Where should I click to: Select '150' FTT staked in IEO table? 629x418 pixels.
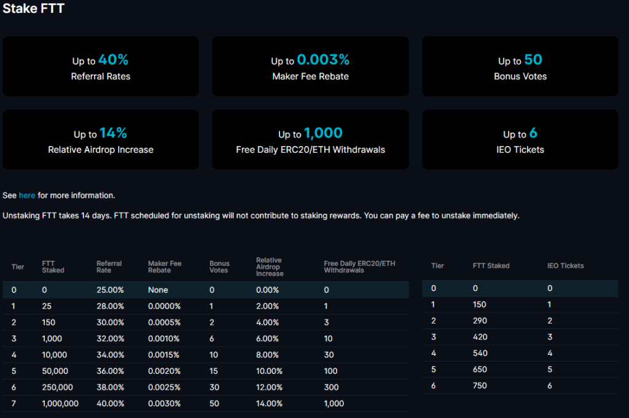coord(479,304)
